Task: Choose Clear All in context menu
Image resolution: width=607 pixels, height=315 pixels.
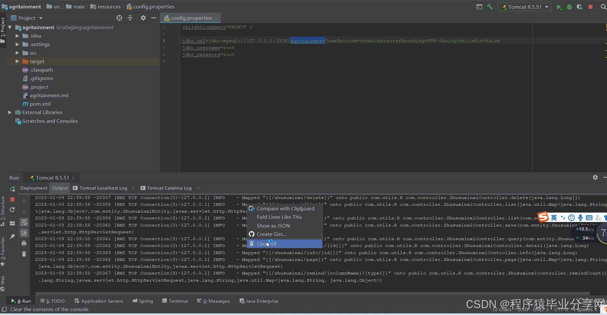Action: coord(285,244)
